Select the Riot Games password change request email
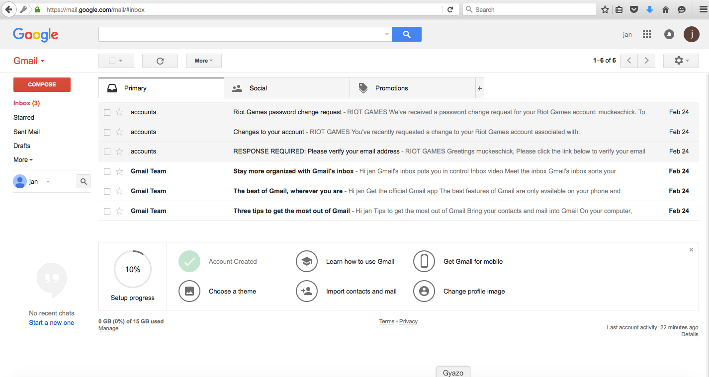 (x=107, y=112)
